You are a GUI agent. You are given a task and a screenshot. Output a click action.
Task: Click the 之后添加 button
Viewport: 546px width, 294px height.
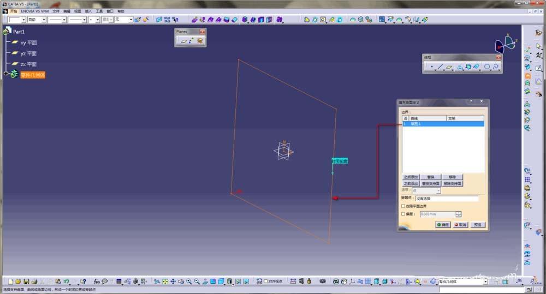pos(411,177)
